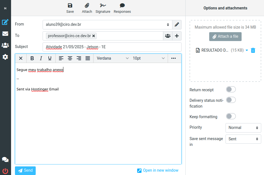
Task: Toggle Delivery status notification on
Action: pos(231,100)
